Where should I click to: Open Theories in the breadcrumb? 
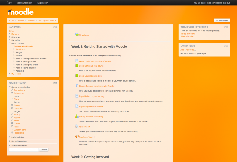pyautogui.click(x=31, y=20)
